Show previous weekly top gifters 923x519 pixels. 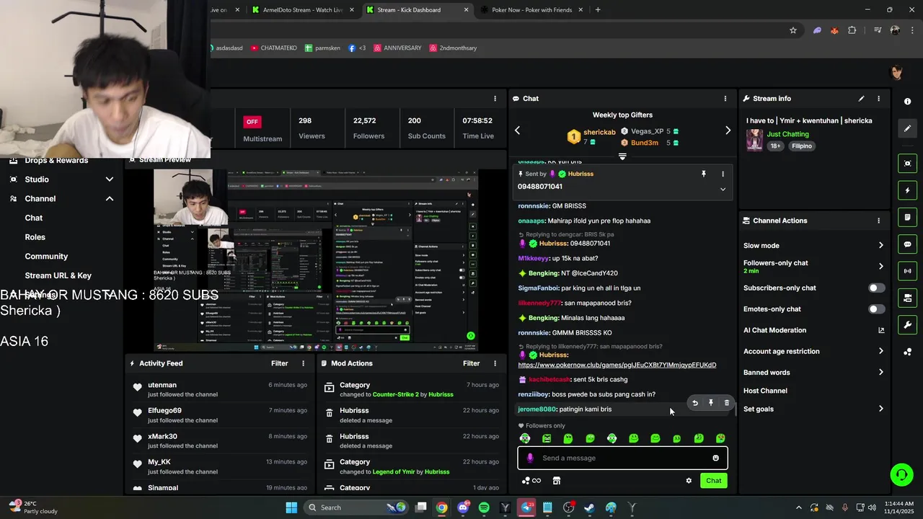click(x=517, y=130)
